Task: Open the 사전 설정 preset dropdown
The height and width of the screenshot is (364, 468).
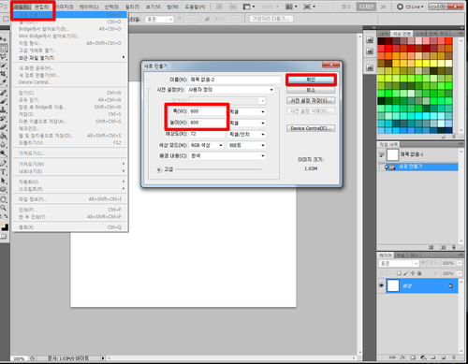Action: pos(230,90)
